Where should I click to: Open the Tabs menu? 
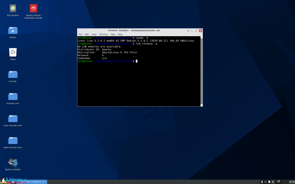tap(113, 34)
